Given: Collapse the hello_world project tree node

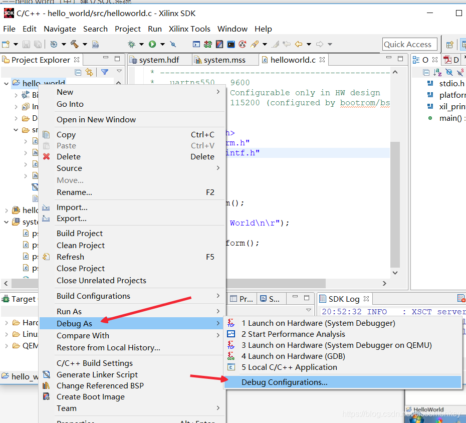Looking at the screenshot, I should pos(6,84).
